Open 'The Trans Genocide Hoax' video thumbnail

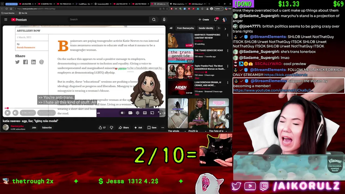[x=181, y=56]
